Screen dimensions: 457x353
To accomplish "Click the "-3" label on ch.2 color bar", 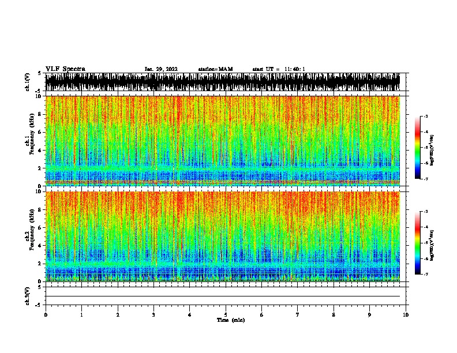I will click(x=426, y=212).
